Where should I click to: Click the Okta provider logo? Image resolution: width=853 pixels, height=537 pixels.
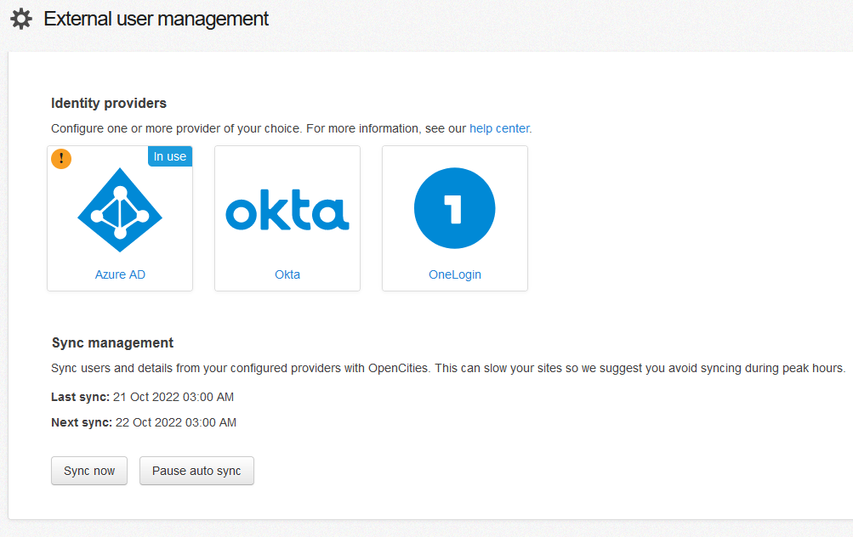[287, 208]
